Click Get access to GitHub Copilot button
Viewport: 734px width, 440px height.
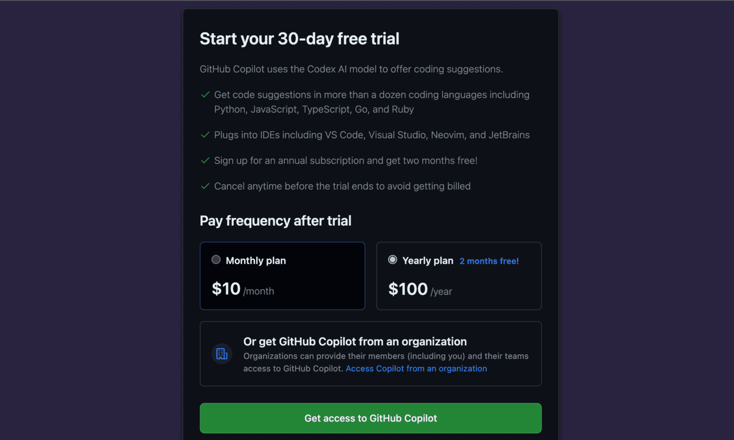(x=371, y=418)
